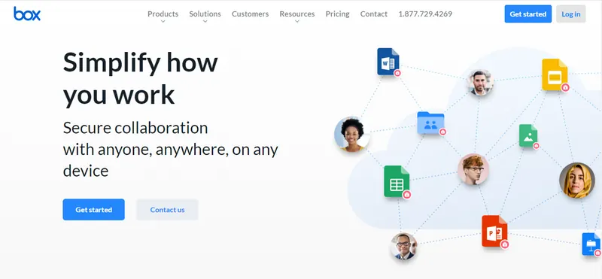Click the green image file icon
The height and width of the screenshot is (279, 602).
pyautogui.click(x=528, y=135)
